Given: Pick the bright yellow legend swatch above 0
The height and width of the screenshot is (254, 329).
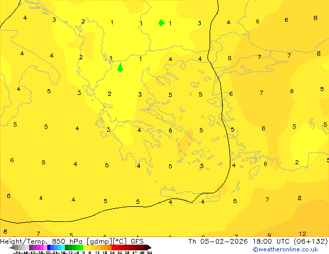Looking at the screenshot, I should coord(85,247).
